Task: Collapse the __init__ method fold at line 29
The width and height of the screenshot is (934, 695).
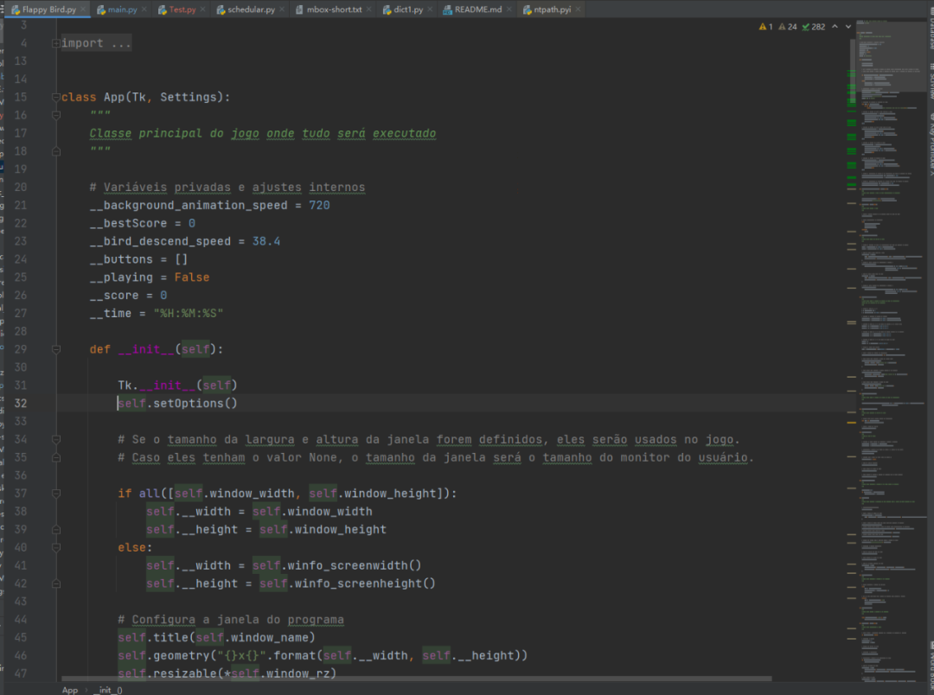Action: (x=56, y=349)
